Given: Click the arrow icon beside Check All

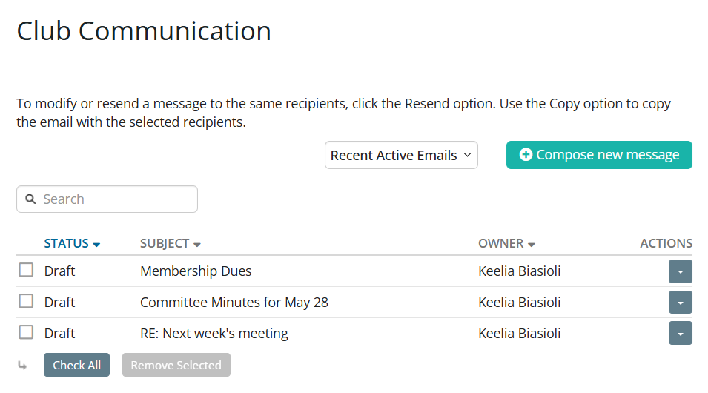Looking at the screenshot, I should click(22, 366).
